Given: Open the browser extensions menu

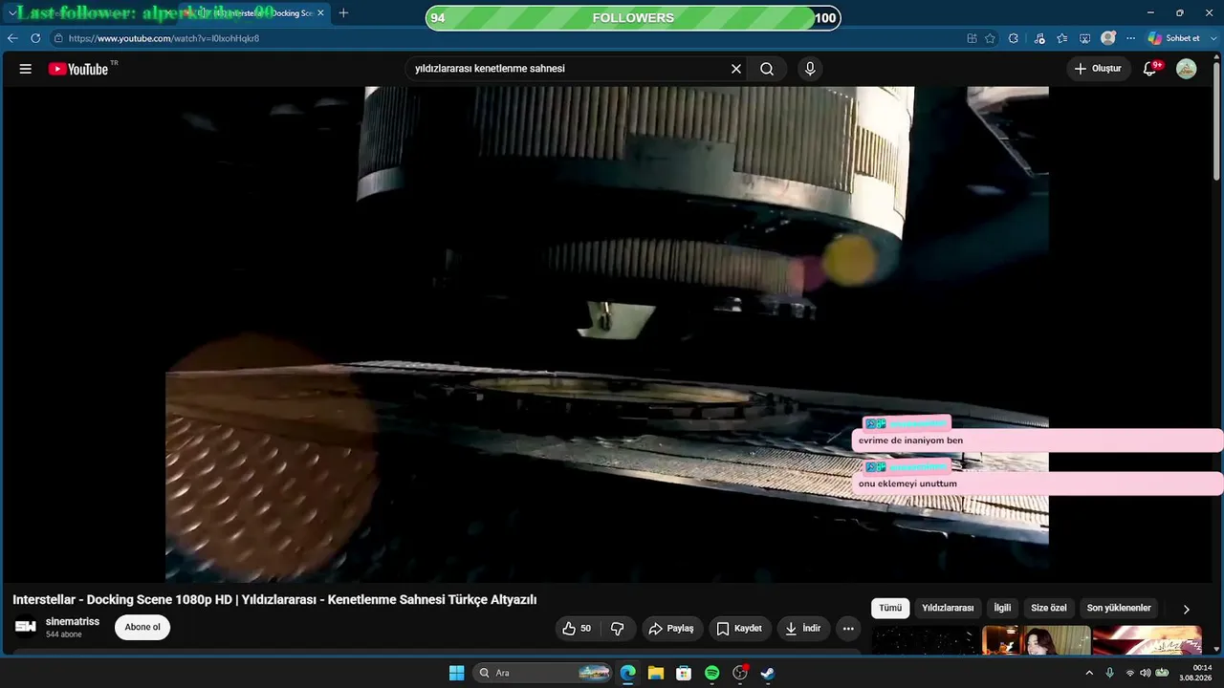Looking at the screenshot, I should pyautogui.click(x=1014, y=38).
